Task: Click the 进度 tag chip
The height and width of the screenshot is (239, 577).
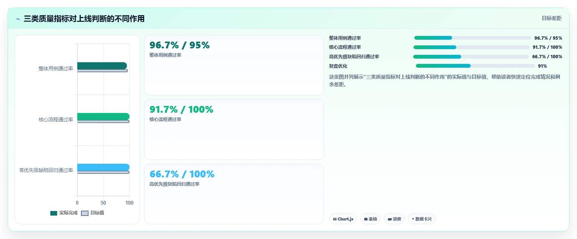Action: pos(394,219)
